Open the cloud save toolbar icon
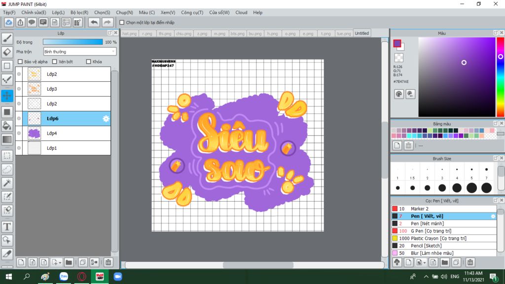The height and width of the screenshot is (284, 505). point(9,23)
